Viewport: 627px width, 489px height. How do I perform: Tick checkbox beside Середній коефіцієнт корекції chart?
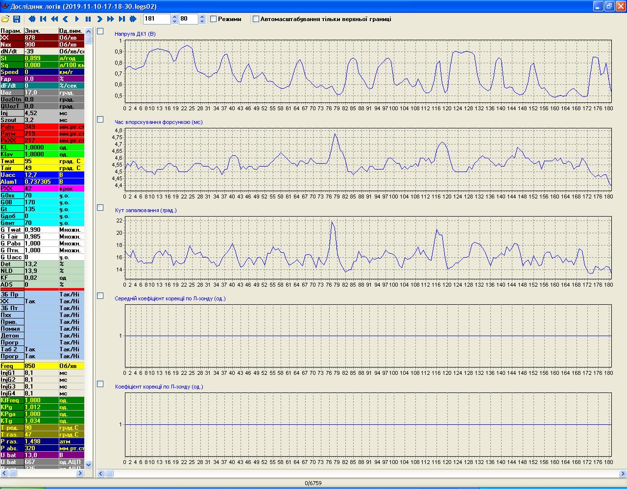click(100, 295)
